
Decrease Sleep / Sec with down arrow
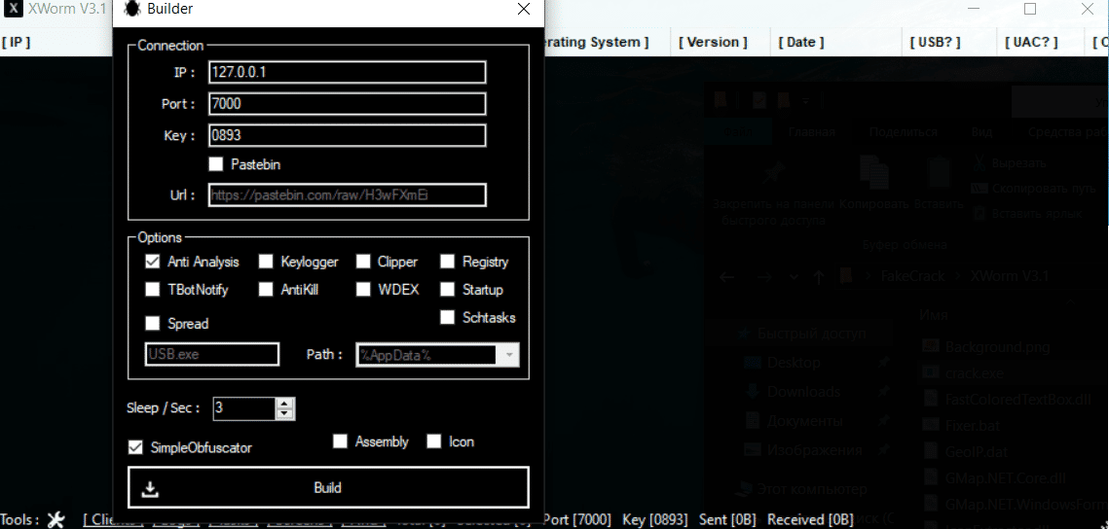click(x=284, y=413)
